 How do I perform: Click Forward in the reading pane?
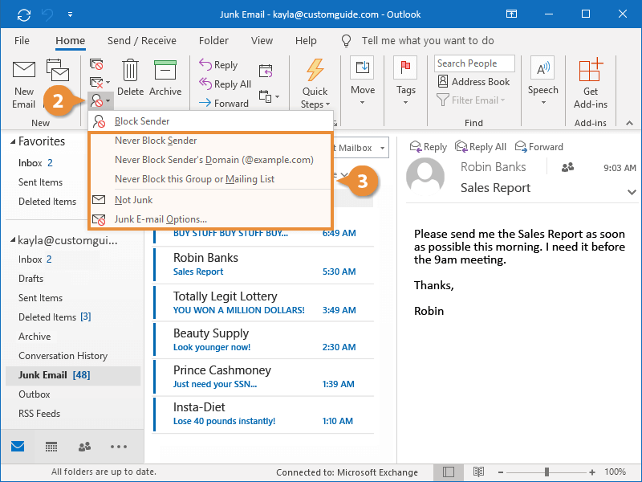(538, 147)
